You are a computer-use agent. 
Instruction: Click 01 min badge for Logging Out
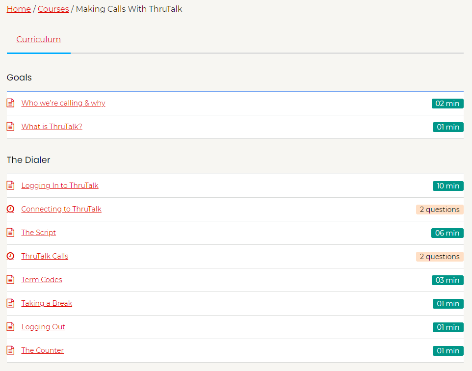[x=448, y=327]
